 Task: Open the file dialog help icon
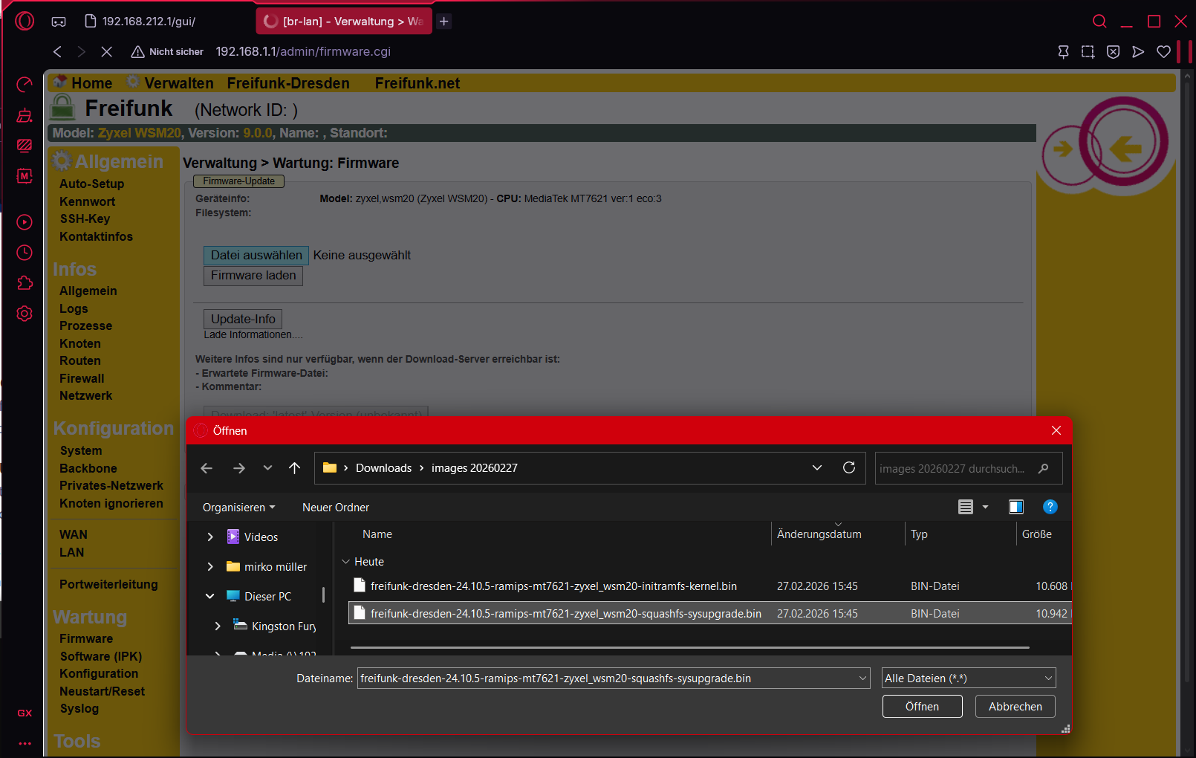1050,507
